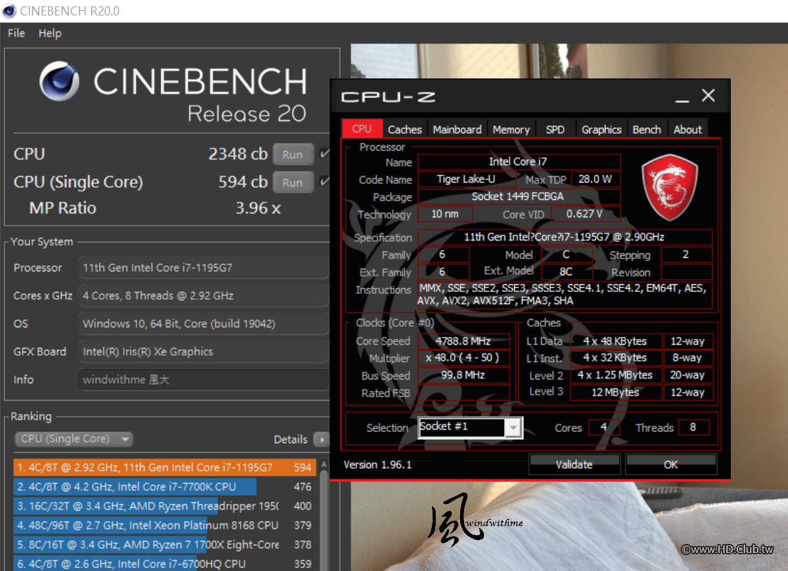
Task: Run the CPU (Single Core) benchmark
Action: point(292,183)
